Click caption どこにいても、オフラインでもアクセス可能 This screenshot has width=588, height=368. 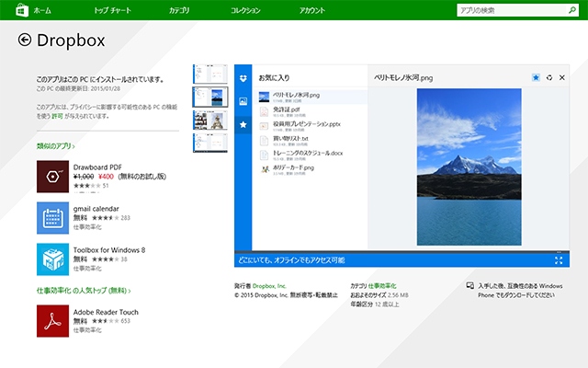[x=291, y=260]
